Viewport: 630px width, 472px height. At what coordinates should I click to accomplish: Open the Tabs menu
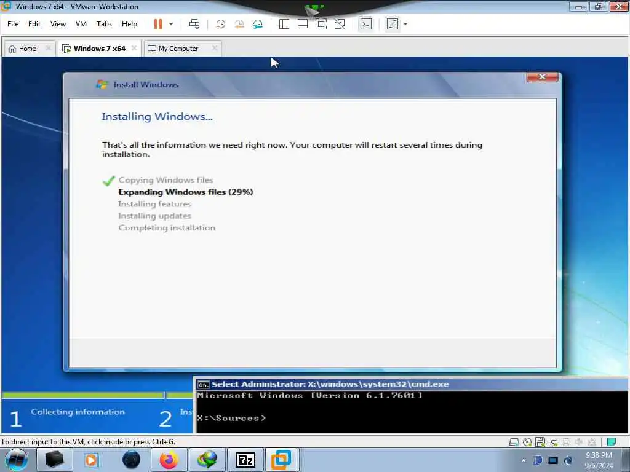point(104,24)
